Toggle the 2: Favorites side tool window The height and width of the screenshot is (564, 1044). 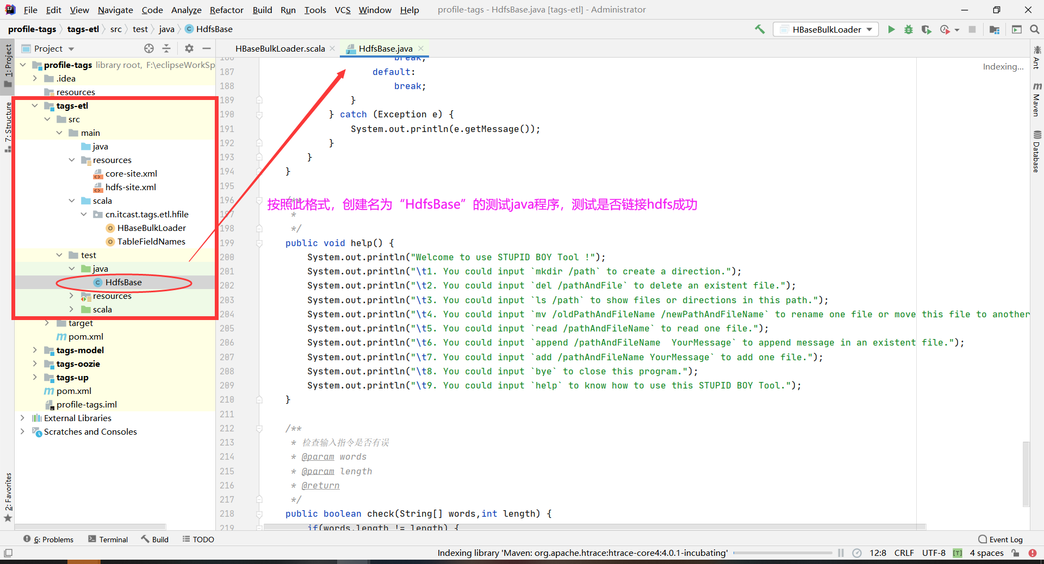(8, 497)
